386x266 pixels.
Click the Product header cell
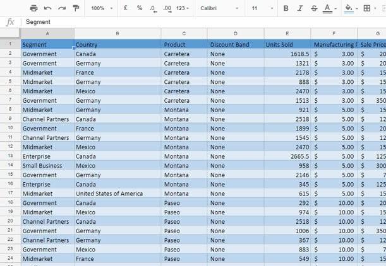(x=184, y=45)
